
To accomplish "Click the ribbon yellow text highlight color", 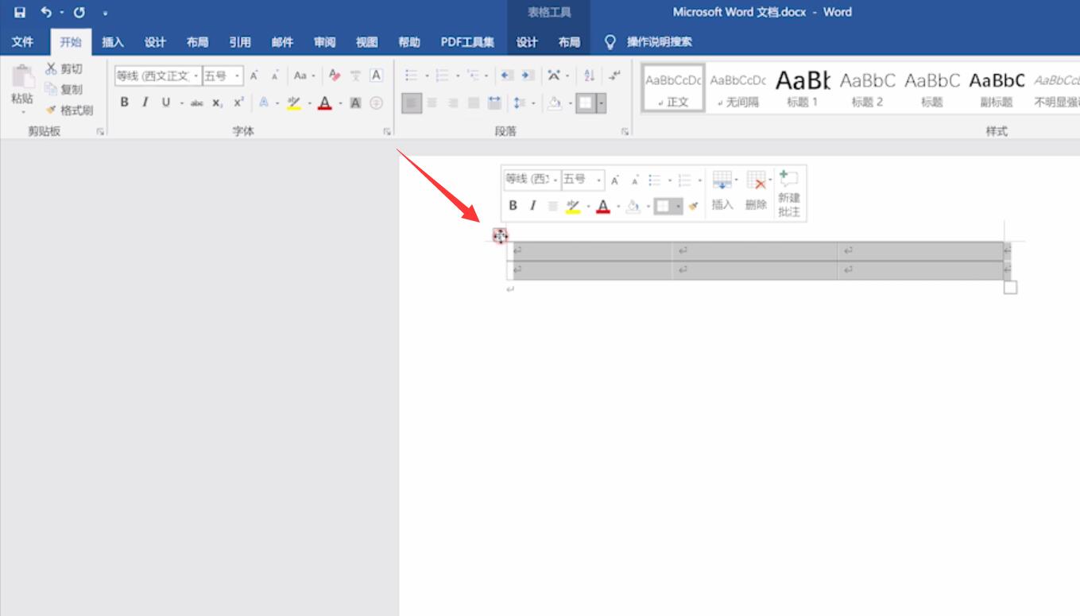I will point(293,103).
